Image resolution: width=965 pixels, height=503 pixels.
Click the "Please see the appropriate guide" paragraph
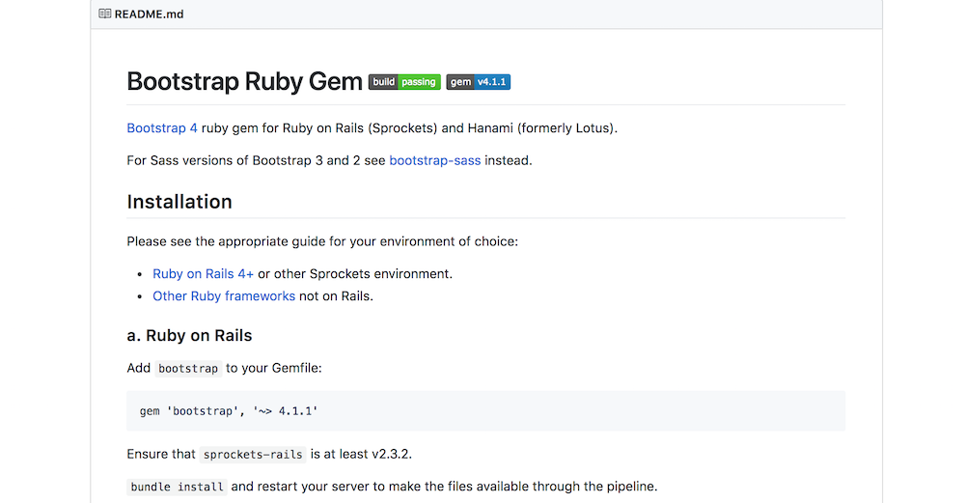(322, 241)
